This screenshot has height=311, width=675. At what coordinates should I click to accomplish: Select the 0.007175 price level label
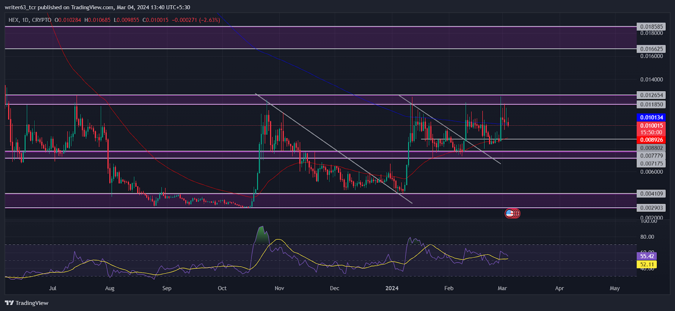tap(651, 164)
